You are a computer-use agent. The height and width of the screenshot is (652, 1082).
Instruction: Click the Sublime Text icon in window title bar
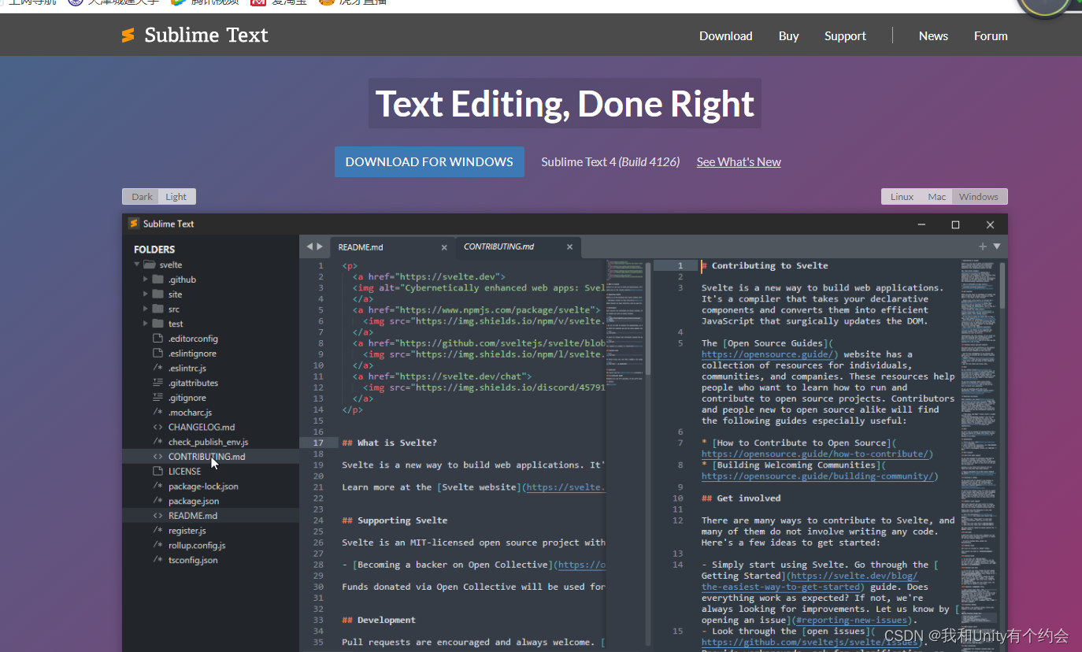[x=133, y=224]
